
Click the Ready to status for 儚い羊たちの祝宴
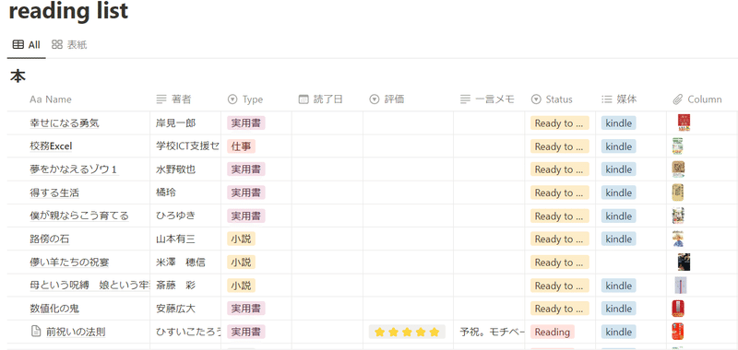point(560,262)
